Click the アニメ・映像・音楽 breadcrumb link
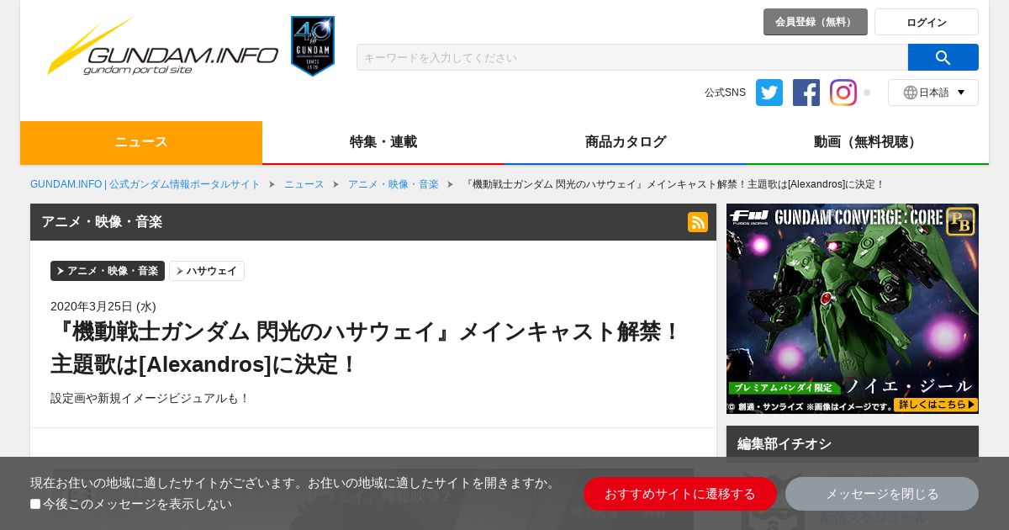 394,184
